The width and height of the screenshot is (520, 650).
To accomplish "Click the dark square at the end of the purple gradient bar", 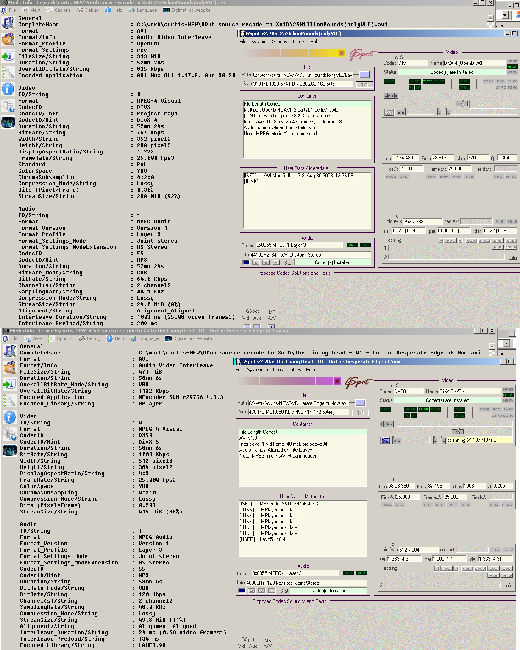I will pyautogui.click(x=337, y=381).
